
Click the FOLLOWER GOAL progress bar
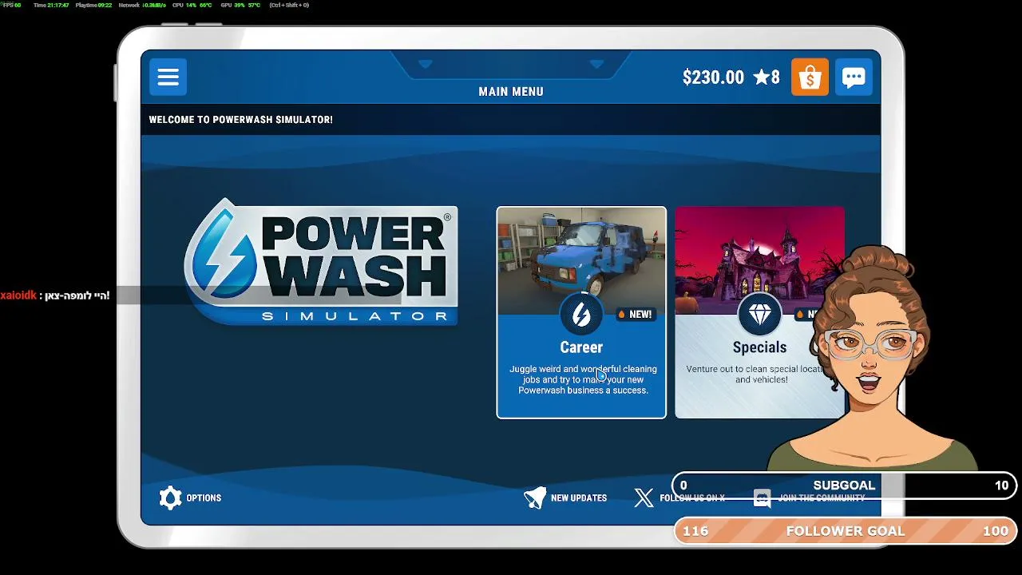[x=846, y=531]
